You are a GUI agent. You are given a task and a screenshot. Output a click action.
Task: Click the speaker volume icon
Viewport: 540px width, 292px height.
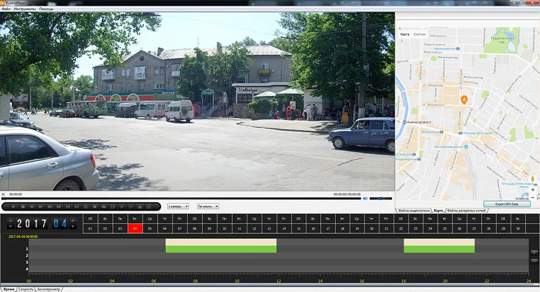click(365, 198)
